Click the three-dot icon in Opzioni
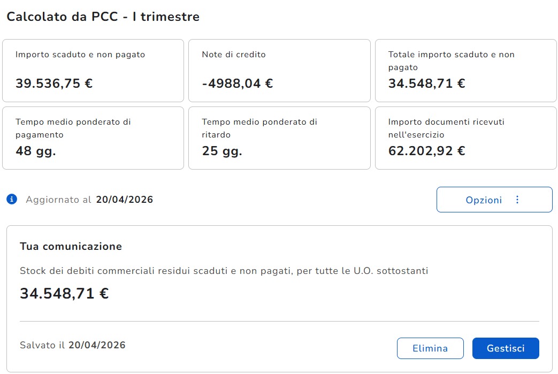Viewport: 558px width, 374px height. tap(517, 200)
